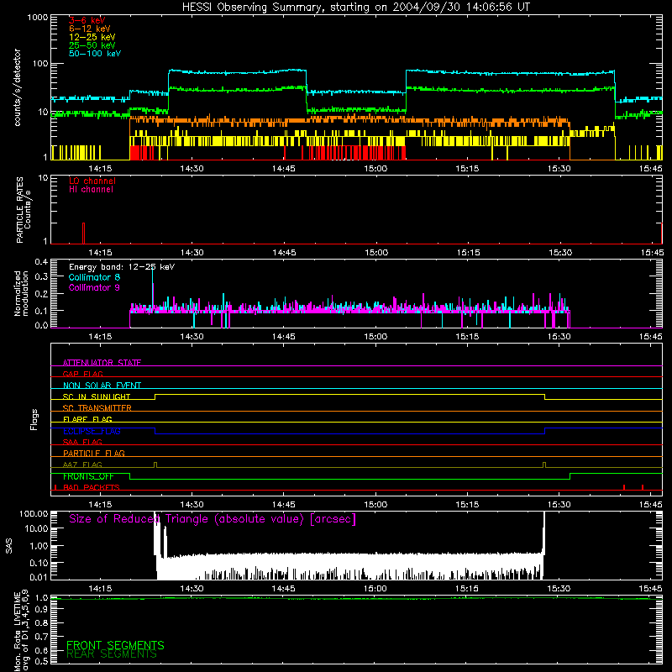672x672 pixels.
Task: Click the "NON_SOLAR_EVENT" flag label
Action: tap(102, 386)
